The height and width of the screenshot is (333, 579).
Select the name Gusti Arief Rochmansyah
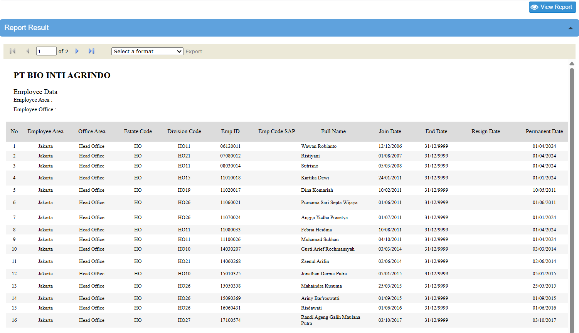point(328,249)
